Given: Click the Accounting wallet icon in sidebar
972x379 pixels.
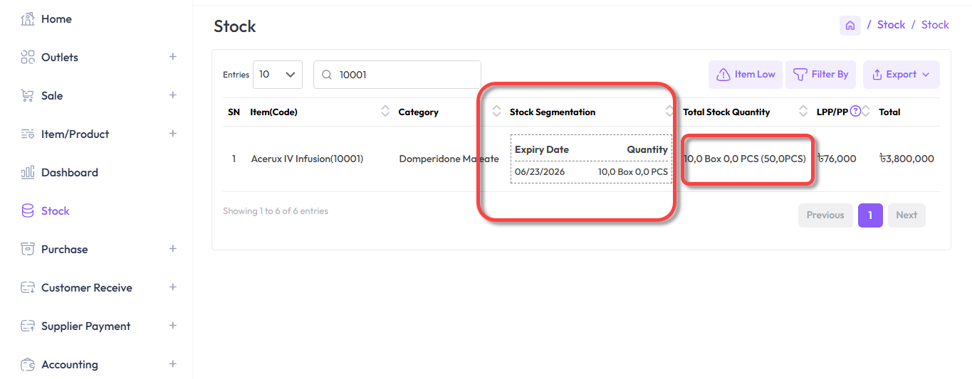Looking at the screenshot, I should (x=28, y=365).
